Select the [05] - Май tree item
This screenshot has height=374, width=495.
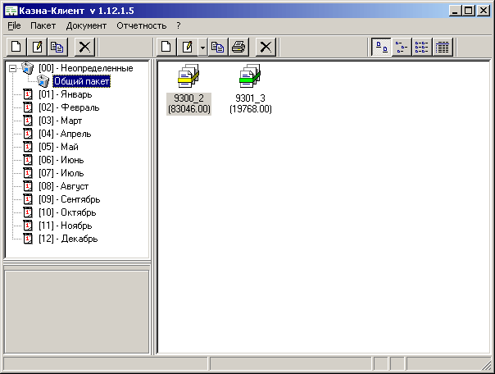58,147
